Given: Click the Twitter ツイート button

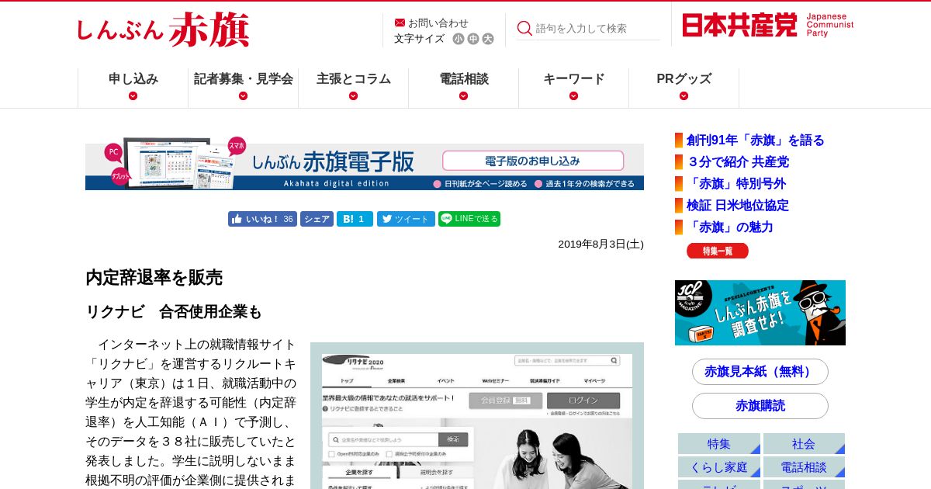Looking at the screenshot, I should 406,219.
